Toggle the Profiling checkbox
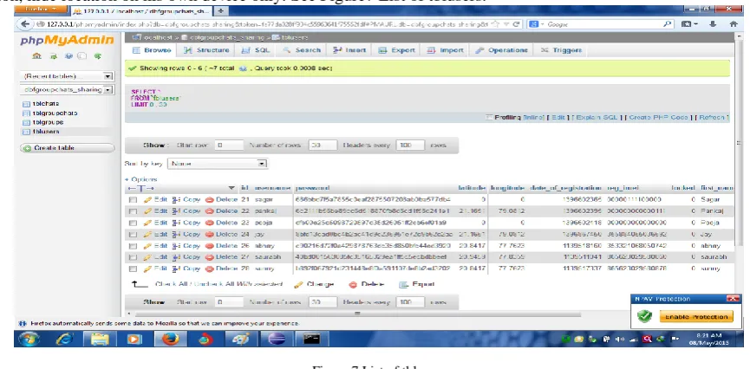The image size is (750, 369). (489, 117)
